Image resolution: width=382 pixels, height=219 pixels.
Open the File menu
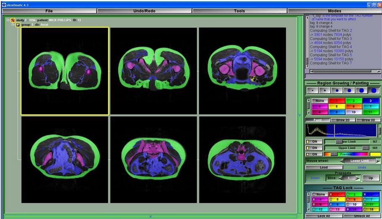click(x=49, y=11)
